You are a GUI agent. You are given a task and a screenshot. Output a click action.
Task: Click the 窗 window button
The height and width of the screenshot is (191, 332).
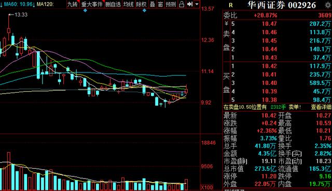coord(160,4)
